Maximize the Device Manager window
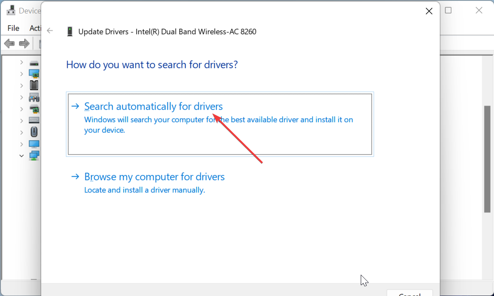This screenshot has width=494, height=296. tap(448, 10)
